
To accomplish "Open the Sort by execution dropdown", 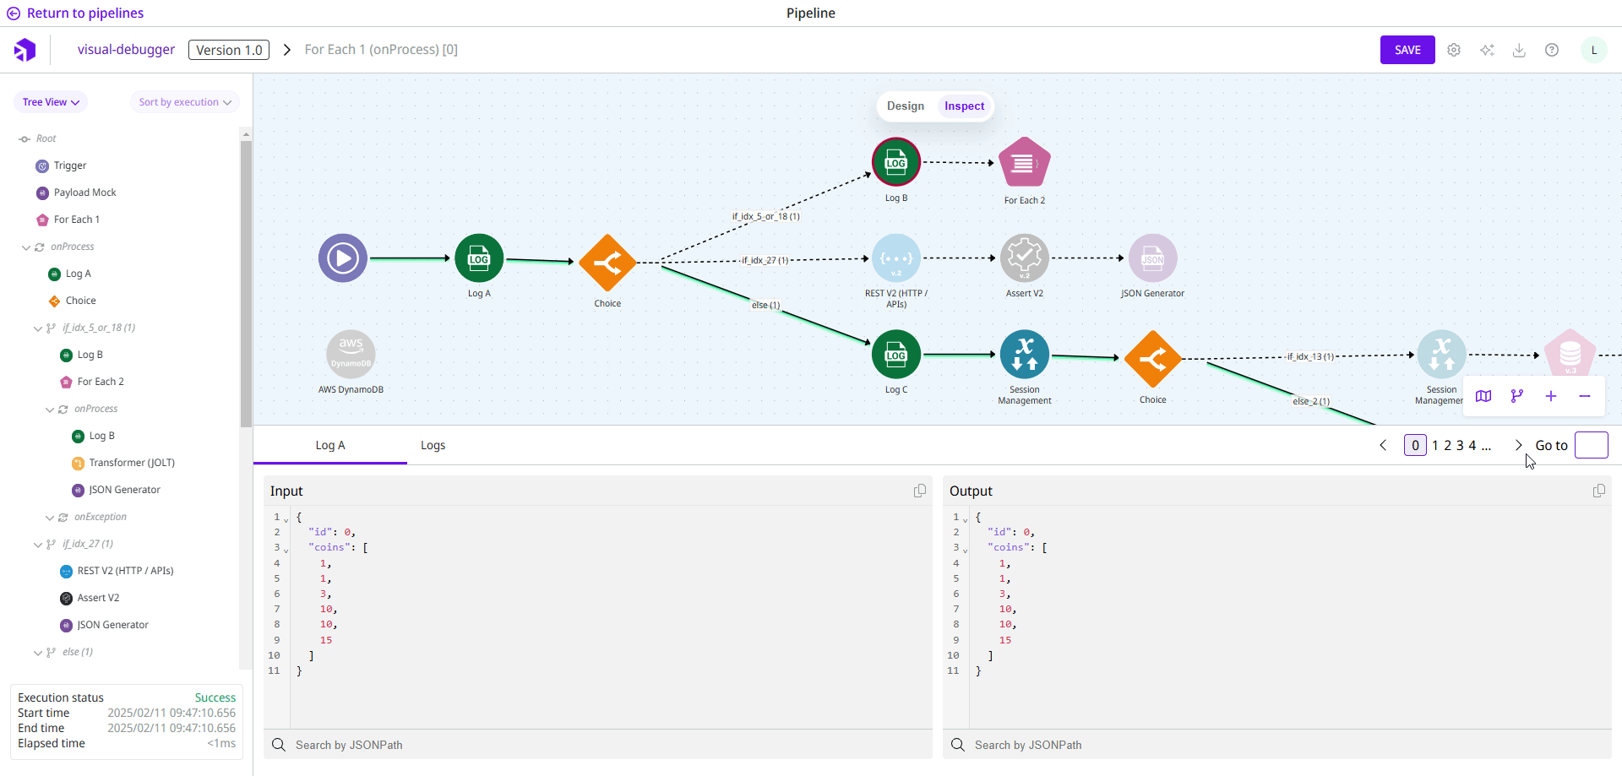I will coord(184,102).
